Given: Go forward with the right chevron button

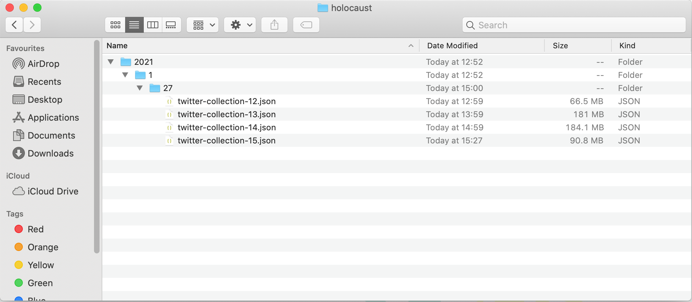Looking at the screenshot, I should tap(32, 25).
